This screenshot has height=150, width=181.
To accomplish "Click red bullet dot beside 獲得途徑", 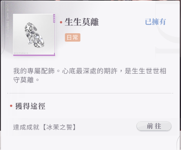I will [11, 106].
